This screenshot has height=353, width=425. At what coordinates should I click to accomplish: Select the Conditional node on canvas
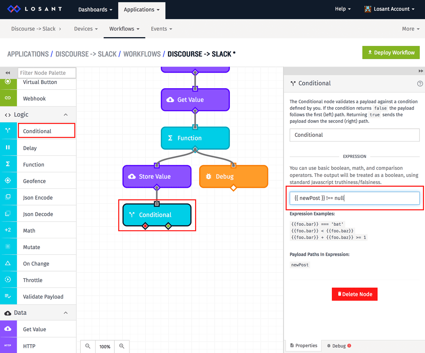click(157, 215)
